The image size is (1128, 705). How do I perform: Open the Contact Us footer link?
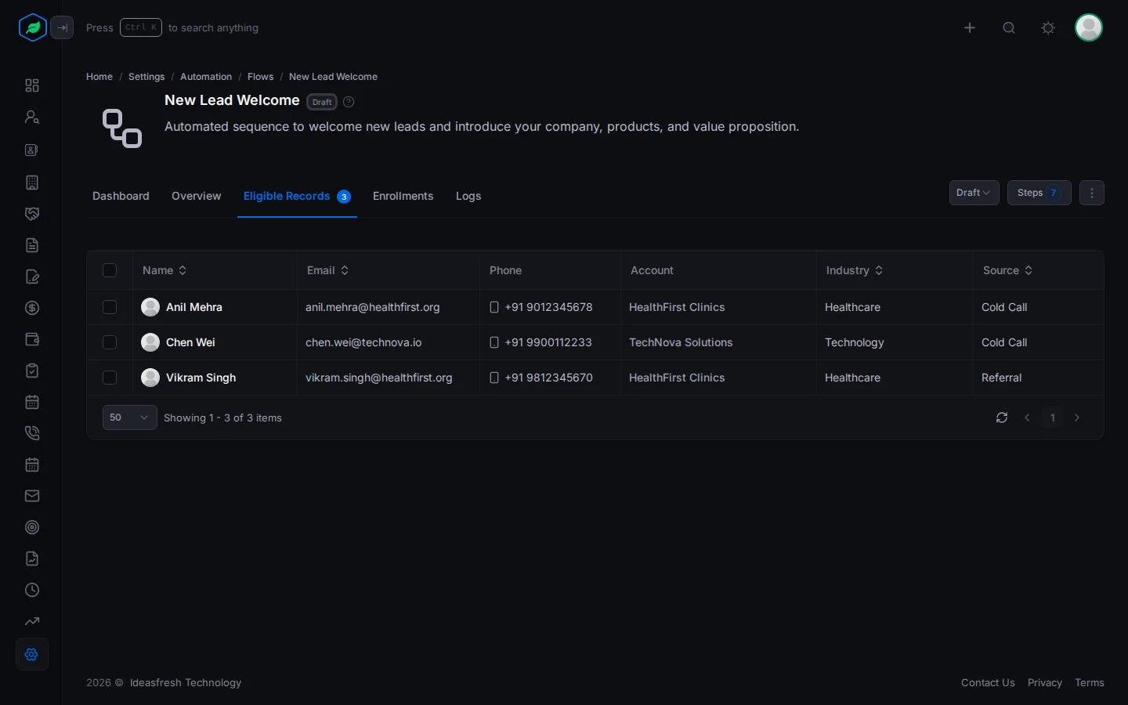[988, 683]
